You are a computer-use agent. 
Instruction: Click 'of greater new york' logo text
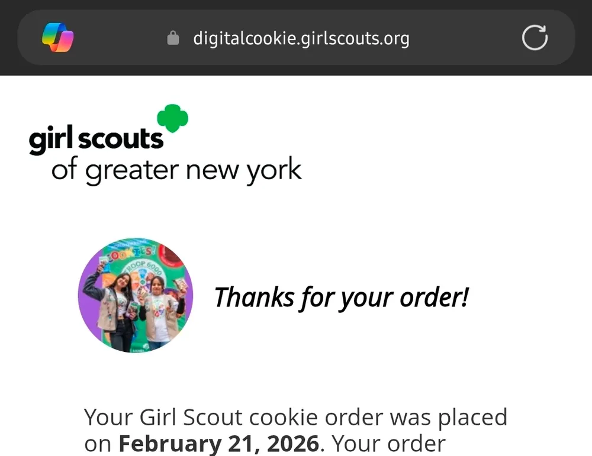point(176,170)
